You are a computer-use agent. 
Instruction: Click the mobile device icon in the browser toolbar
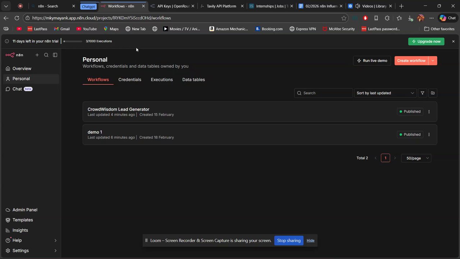pyautogui.click(x=376, y=18)
